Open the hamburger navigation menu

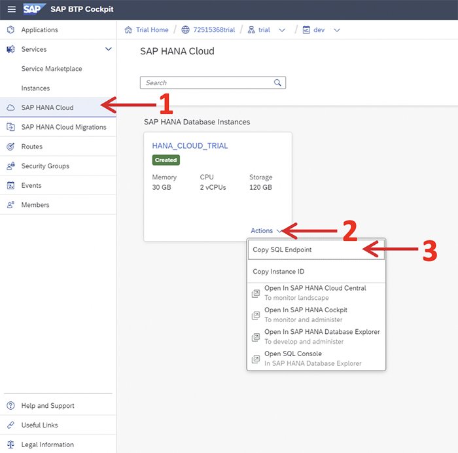[12, 9]
